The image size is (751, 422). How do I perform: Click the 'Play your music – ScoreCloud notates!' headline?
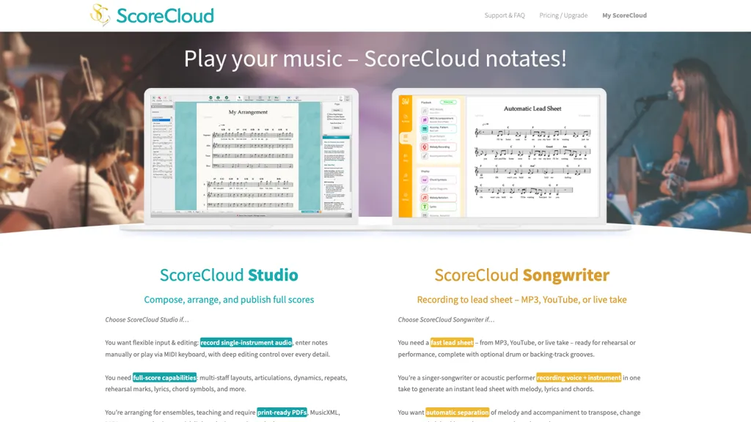[x=375, y=59]
